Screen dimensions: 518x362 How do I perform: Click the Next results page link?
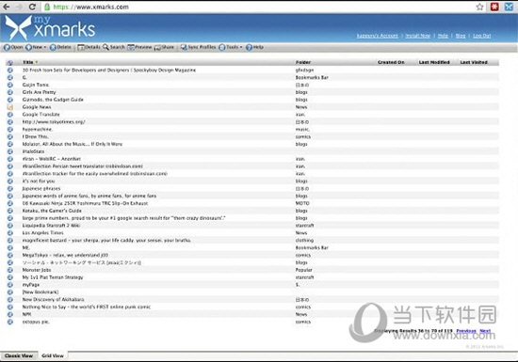click(485, 331)
